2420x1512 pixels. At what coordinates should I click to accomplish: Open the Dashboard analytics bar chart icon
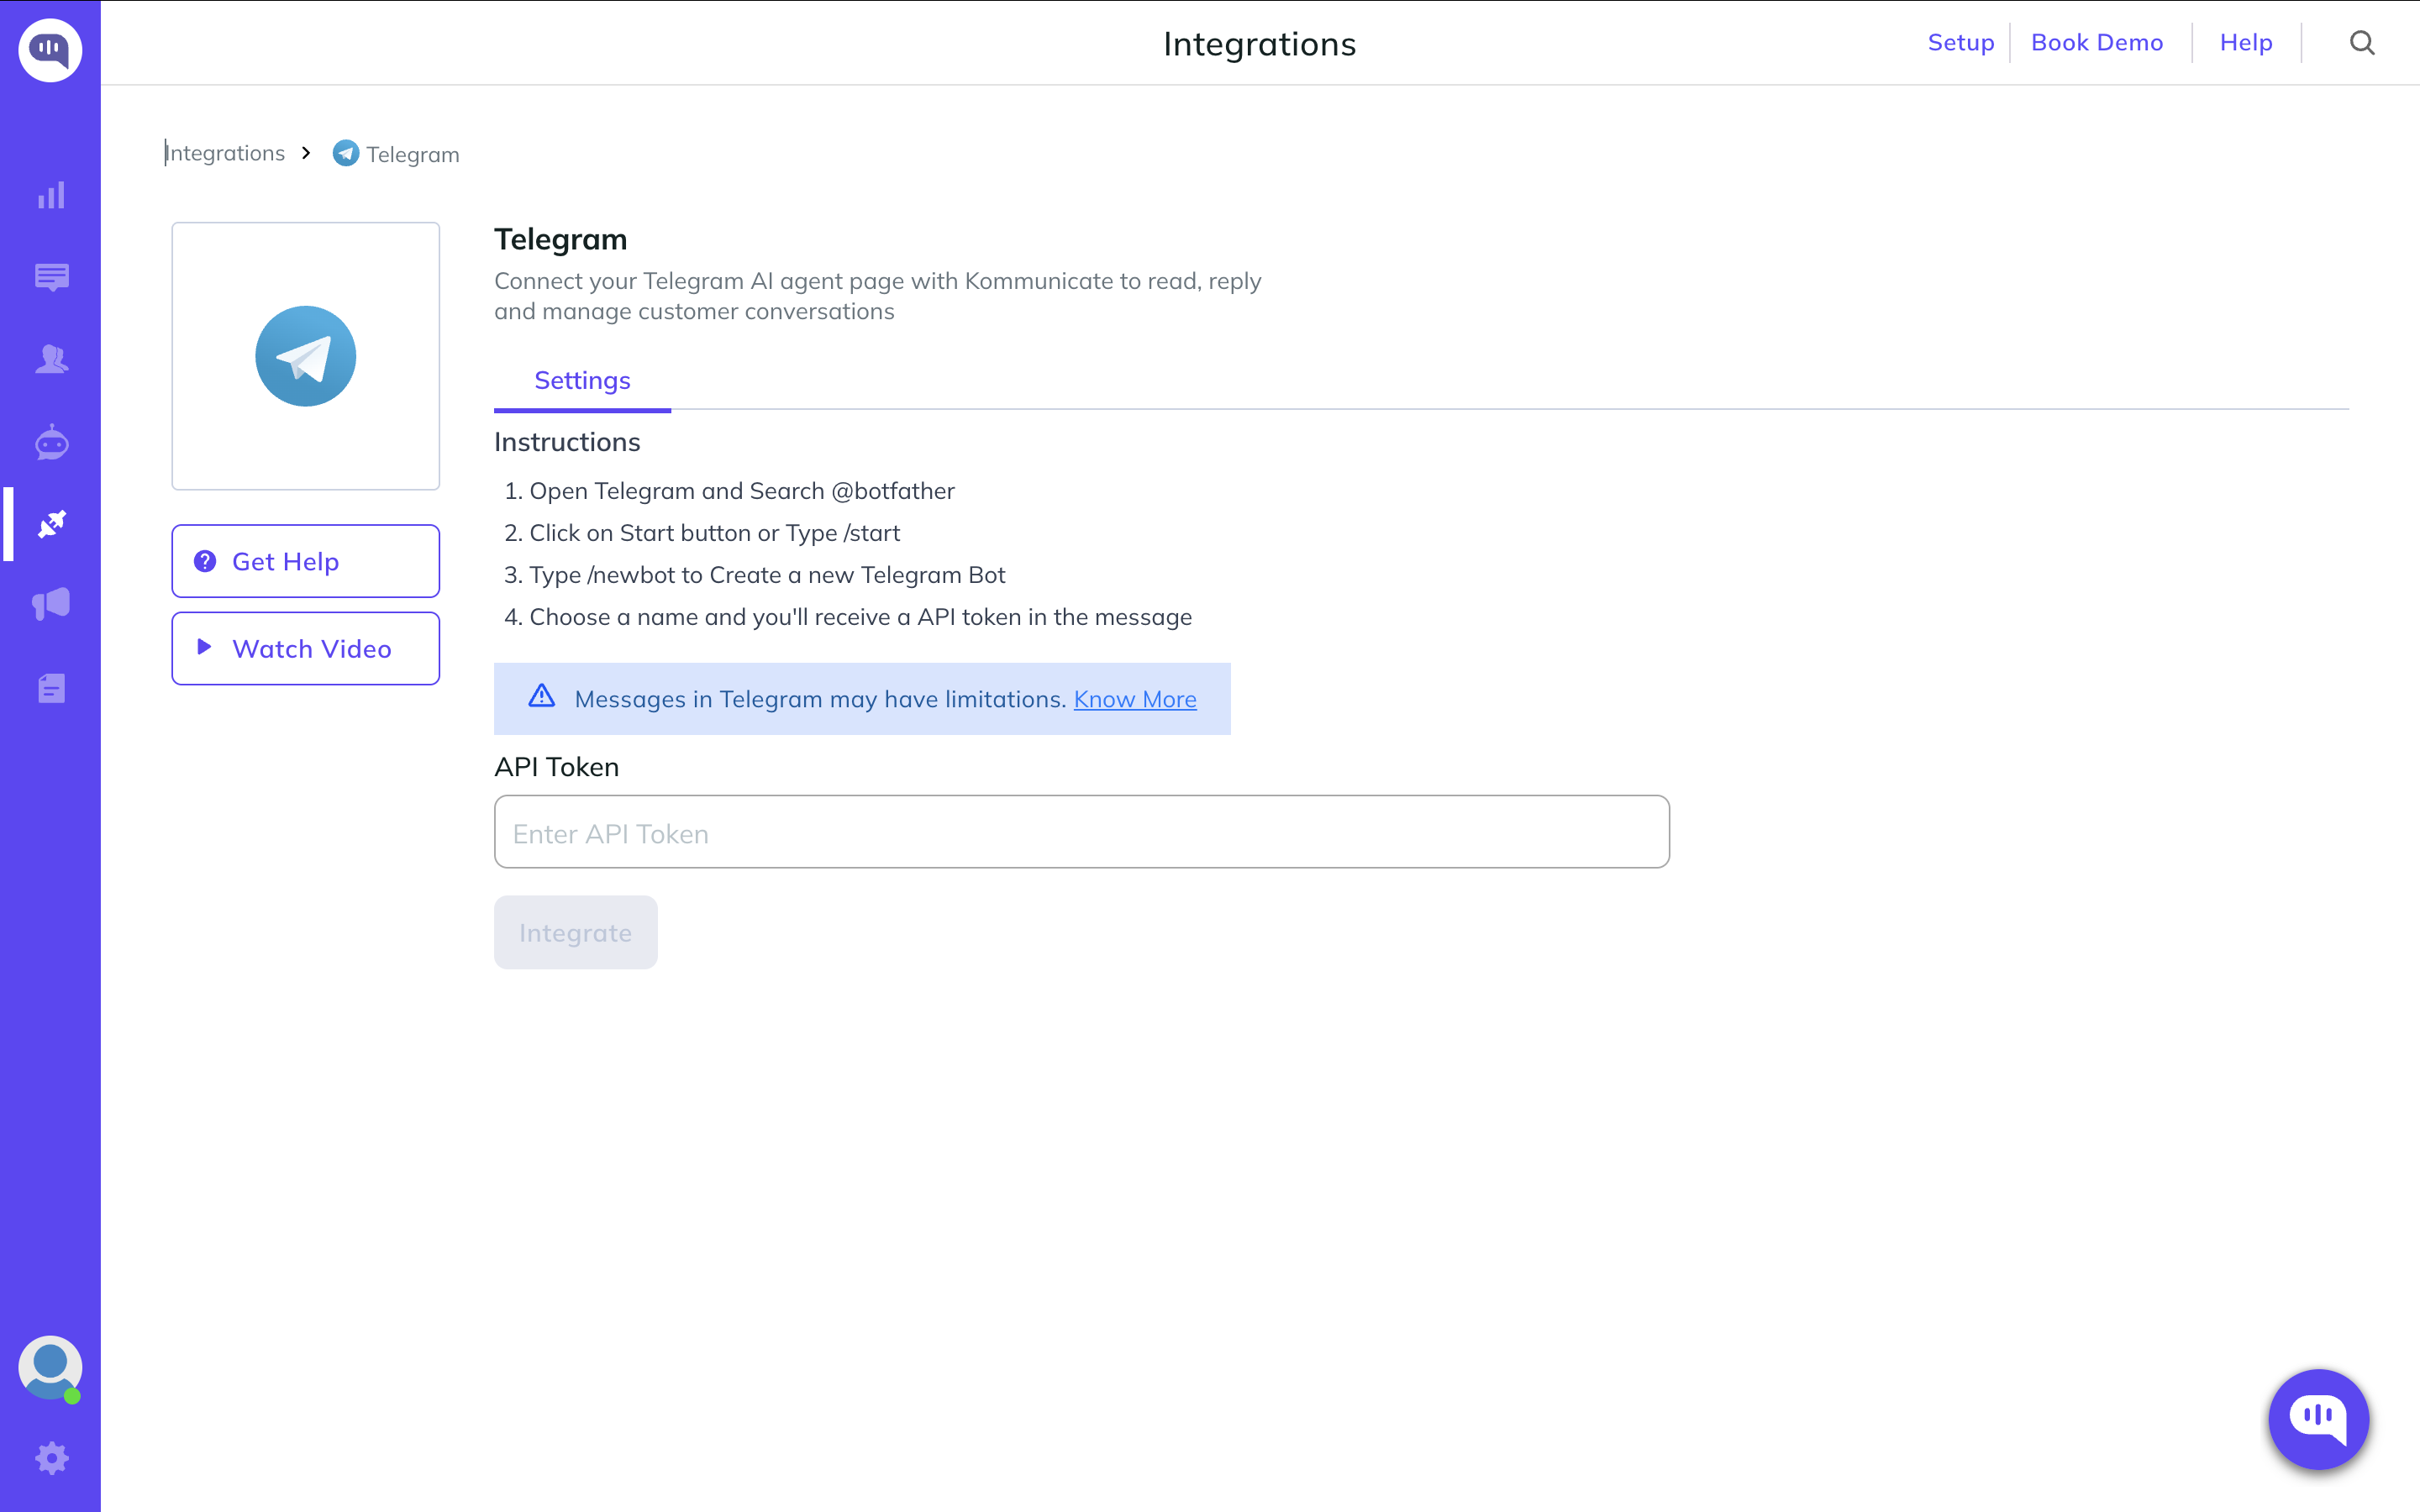coord(51,195)
